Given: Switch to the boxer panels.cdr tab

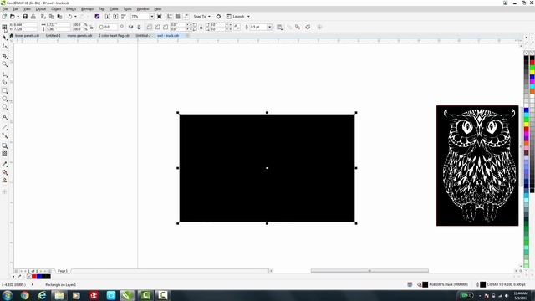Looking at the screenshot, I should 27,35.
